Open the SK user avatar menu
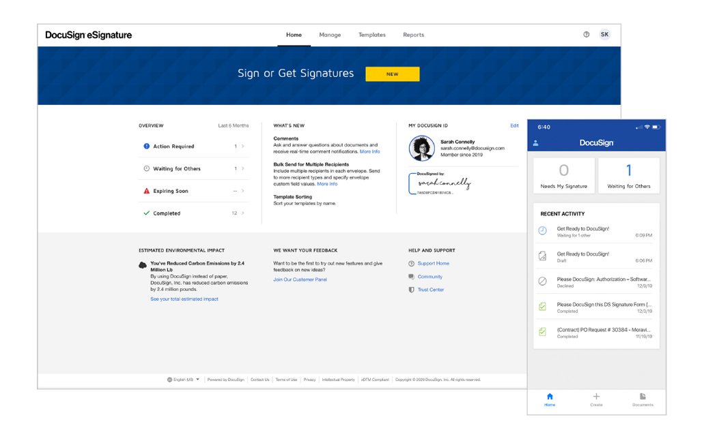The height and width of the screenshot is (439, 704). click(604, 35)
